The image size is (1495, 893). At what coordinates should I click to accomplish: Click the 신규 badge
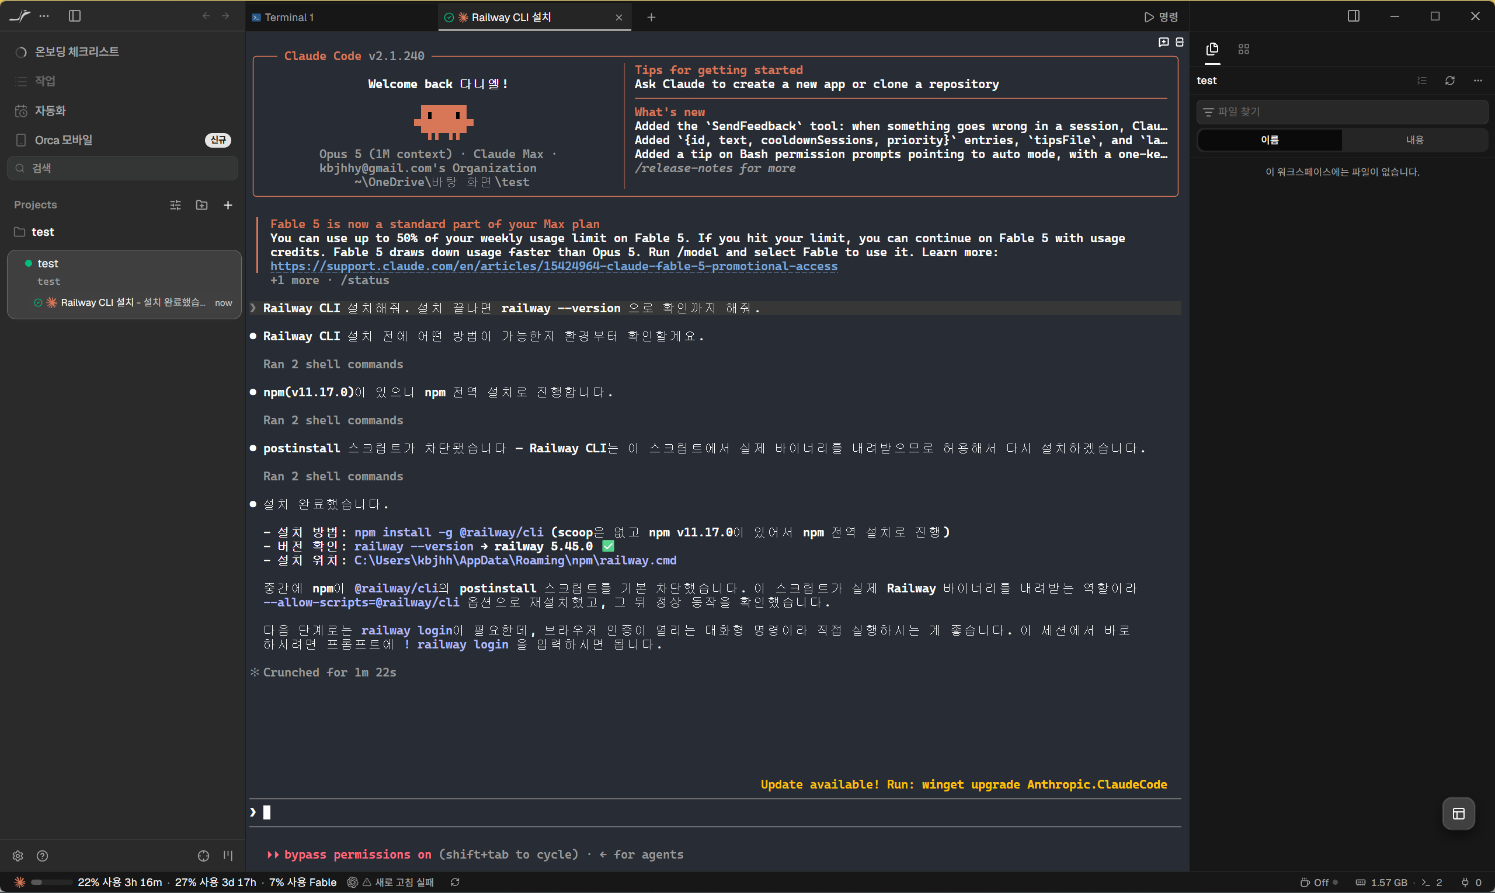218,140
